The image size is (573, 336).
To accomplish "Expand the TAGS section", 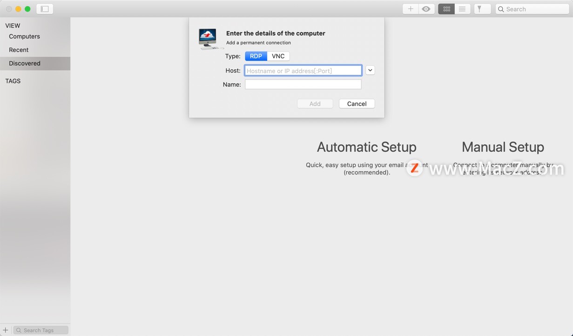I will 13,81.
